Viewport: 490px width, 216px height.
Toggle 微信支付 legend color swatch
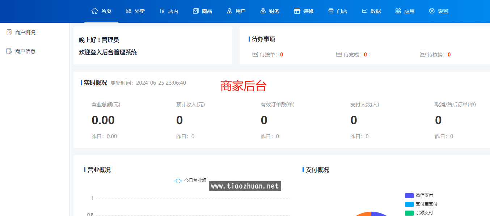coord(409,195)
